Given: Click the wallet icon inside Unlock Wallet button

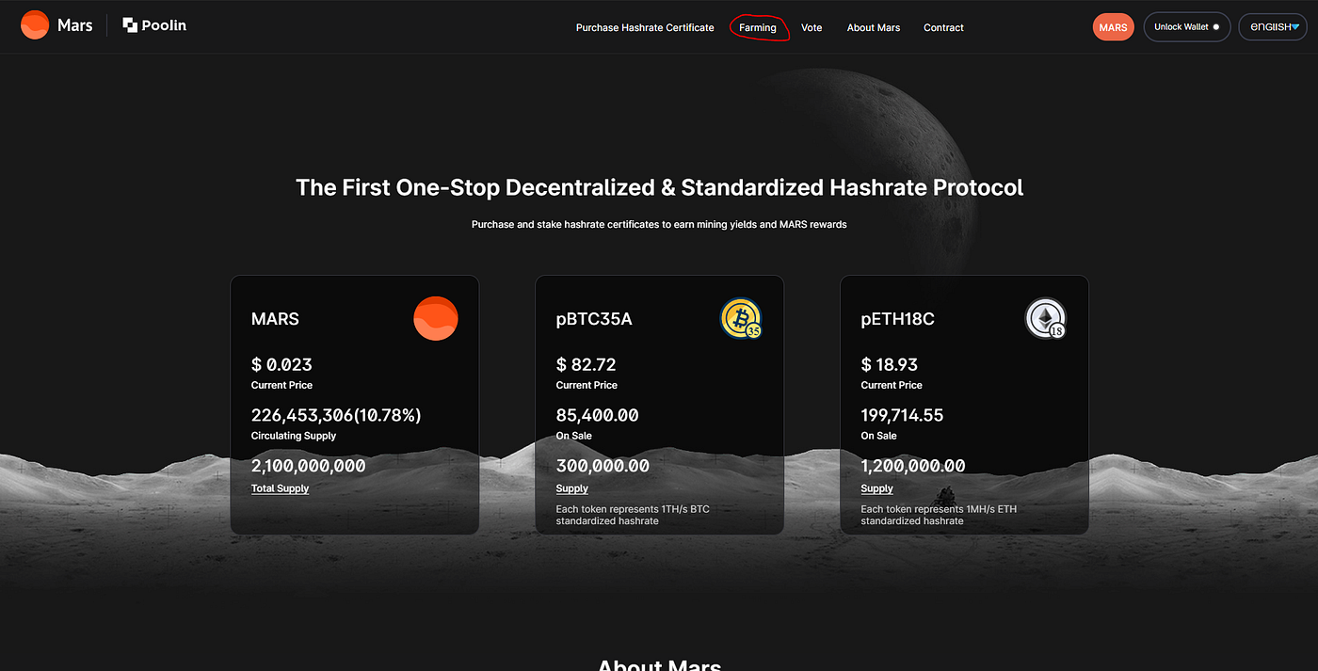Looking at the screenshot, I should coord(1214,26).
